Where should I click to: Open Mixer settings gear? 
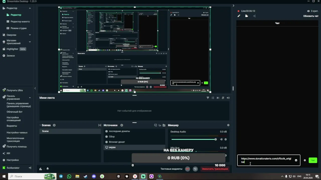[228, 125]
